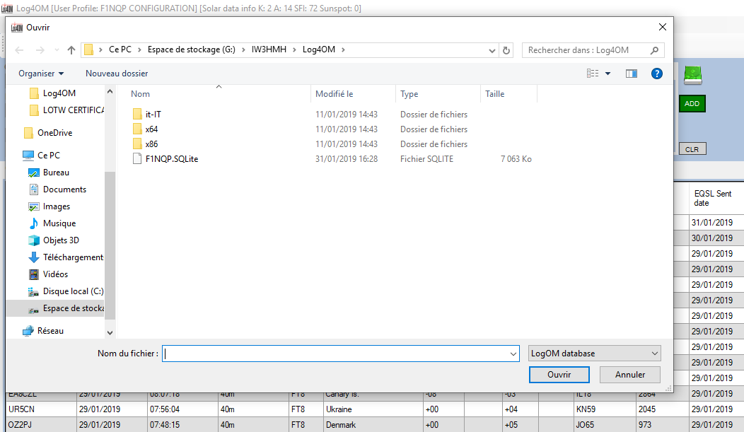This screenshot has width=744, height=432.
Task: Click the Ouvrir button
Action: 559,375
